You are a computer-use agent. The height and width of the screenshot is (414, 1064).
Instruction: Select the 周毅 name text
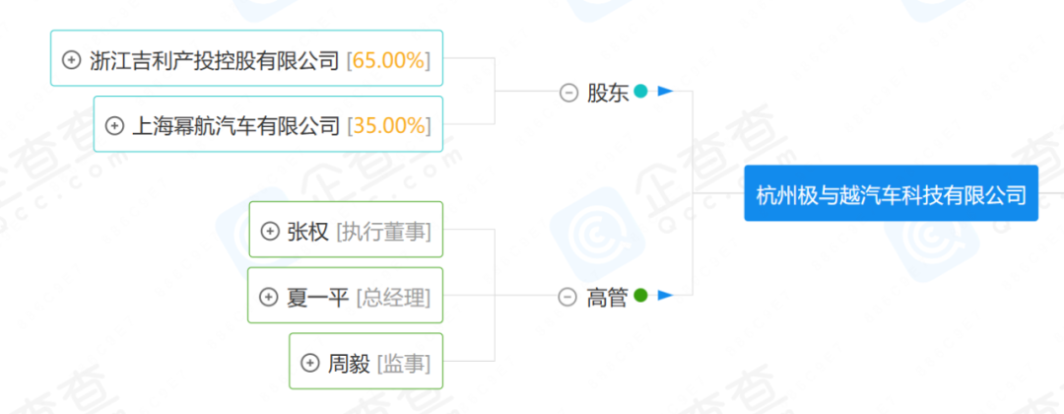(349, 363)
